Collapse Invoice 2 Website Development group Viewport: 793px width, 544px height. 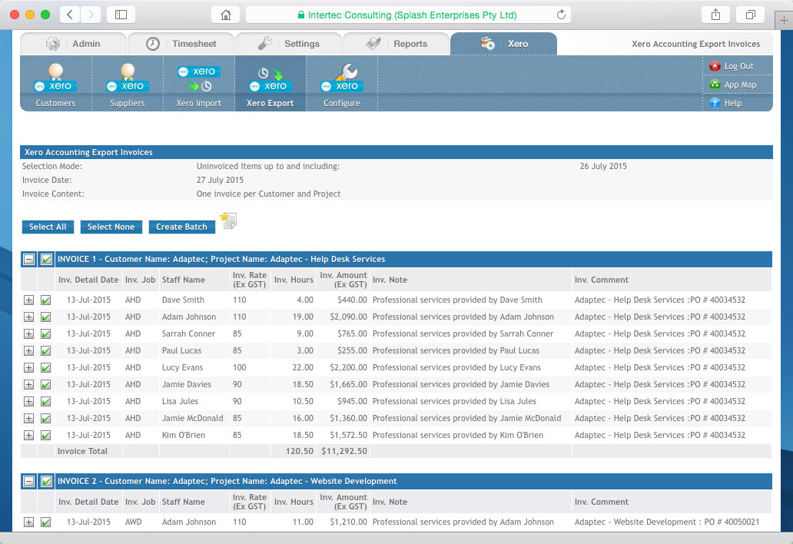click(x=29, y=481)
